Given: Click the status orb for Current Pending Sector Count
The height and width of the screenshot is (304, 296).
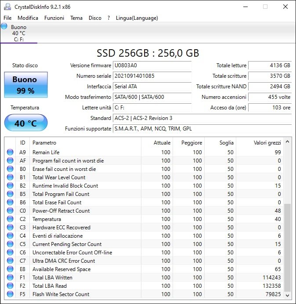Looking at the screenshot, I should tap(10, 244).
